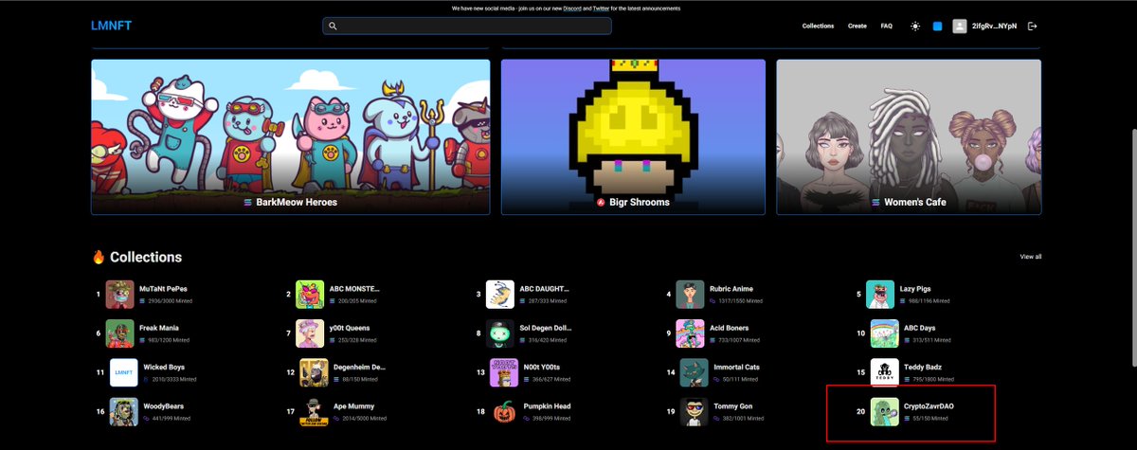Click the Rubric Anime name
Image resolution: width=1137 pixels, height=450 pixels.
[x=731, y=289]
